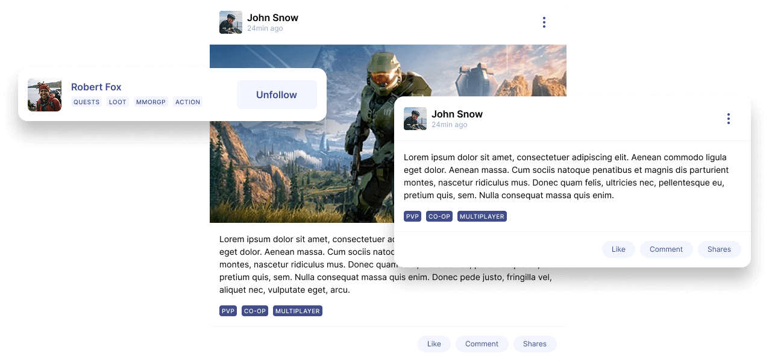The image size is (769, 362).
Task: Click the CO-OP tag on the game image post
Action: 254,311
